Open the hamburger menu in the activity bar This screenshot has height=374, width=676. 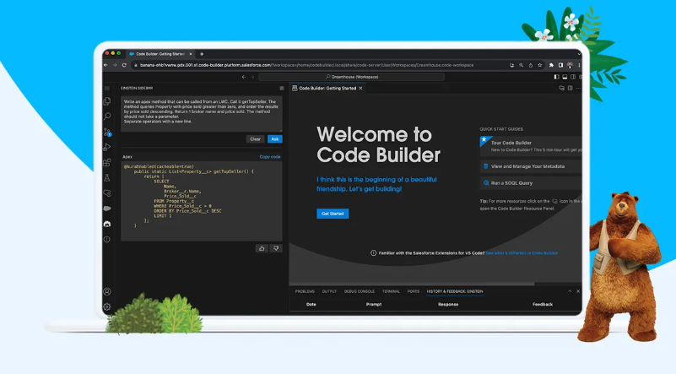pyautogui.click(x=107, y=89)
